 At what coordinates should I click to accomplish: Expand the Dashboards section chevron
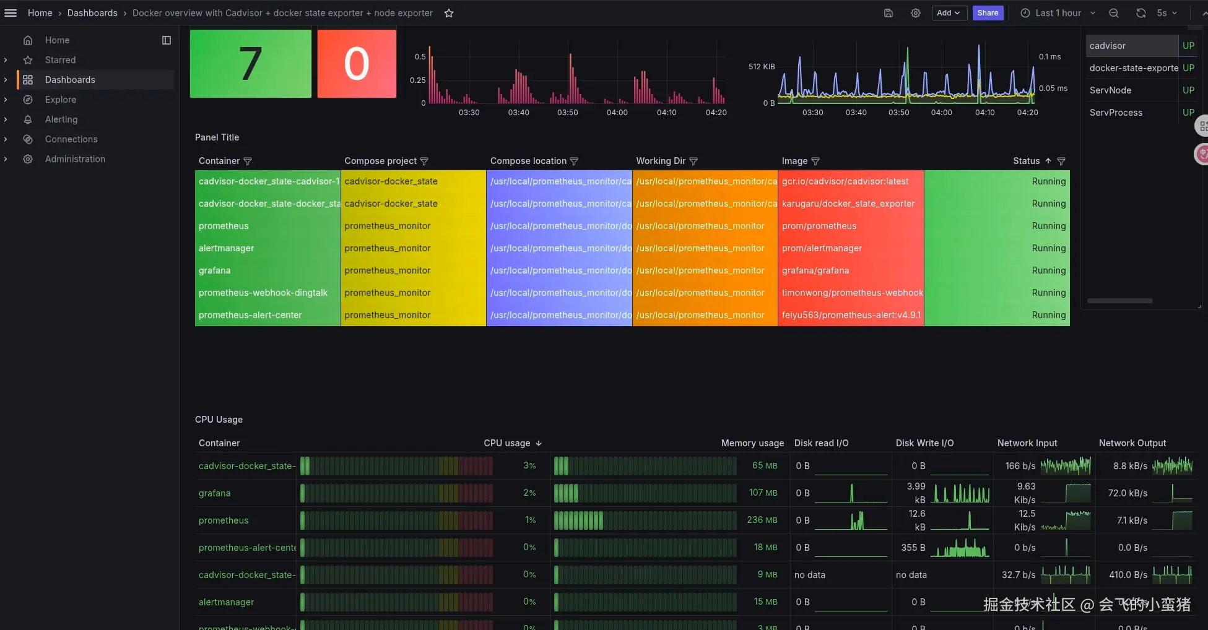pyautogui.click(x=6, y=80)
